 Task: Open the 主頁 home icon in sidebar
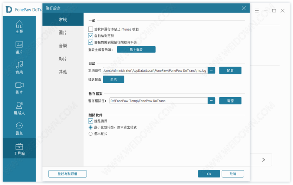[19, 25]
